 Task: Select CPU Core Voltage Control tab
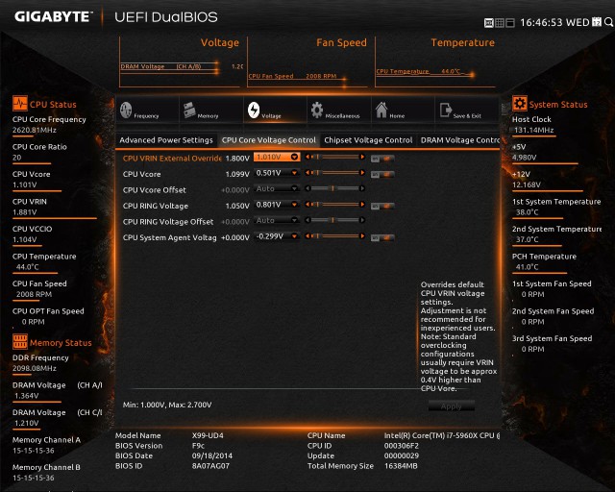(x=269, y=140)
